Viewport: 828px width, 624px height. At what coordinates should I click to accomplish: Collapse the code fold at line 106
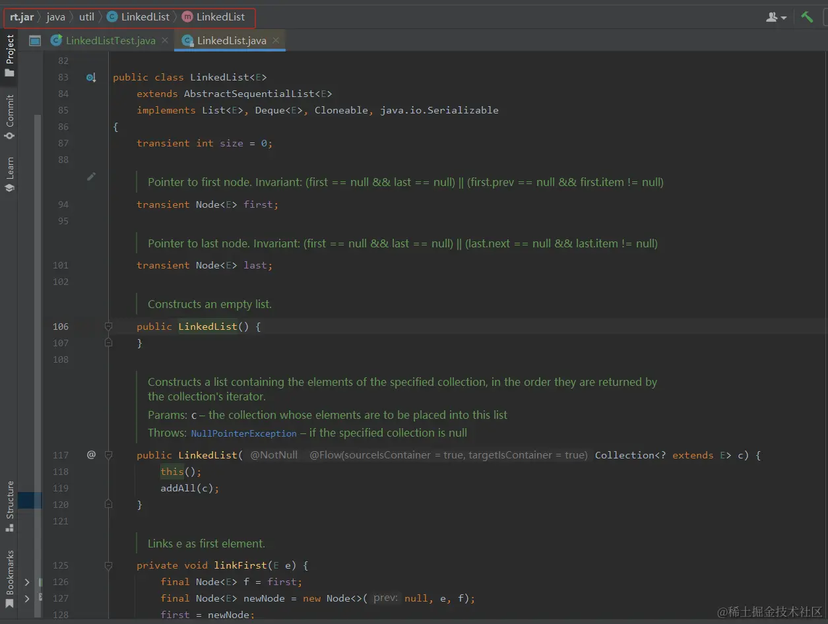pyautogui.click(x=108, y=327)
